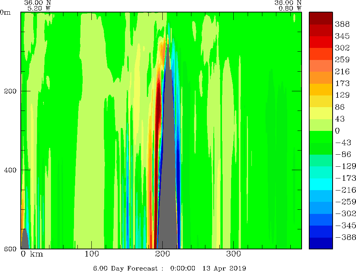Click the amber swatch between 129 and 173
Screen dimensions: 356x272
point(321,89)
